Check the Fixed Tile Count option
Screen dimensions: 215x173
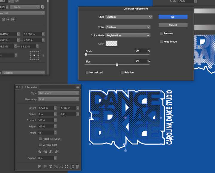40,139
